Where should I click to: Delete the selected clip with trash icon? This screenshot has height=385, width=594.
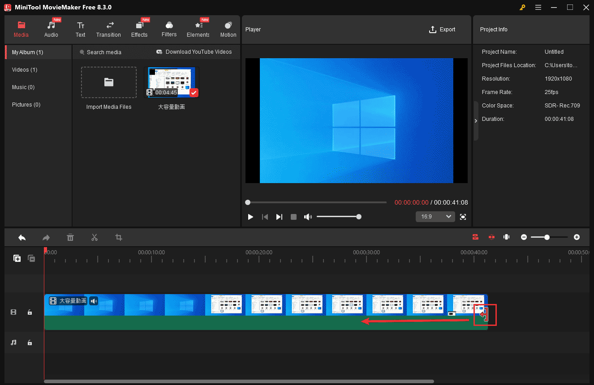point(70,237)
